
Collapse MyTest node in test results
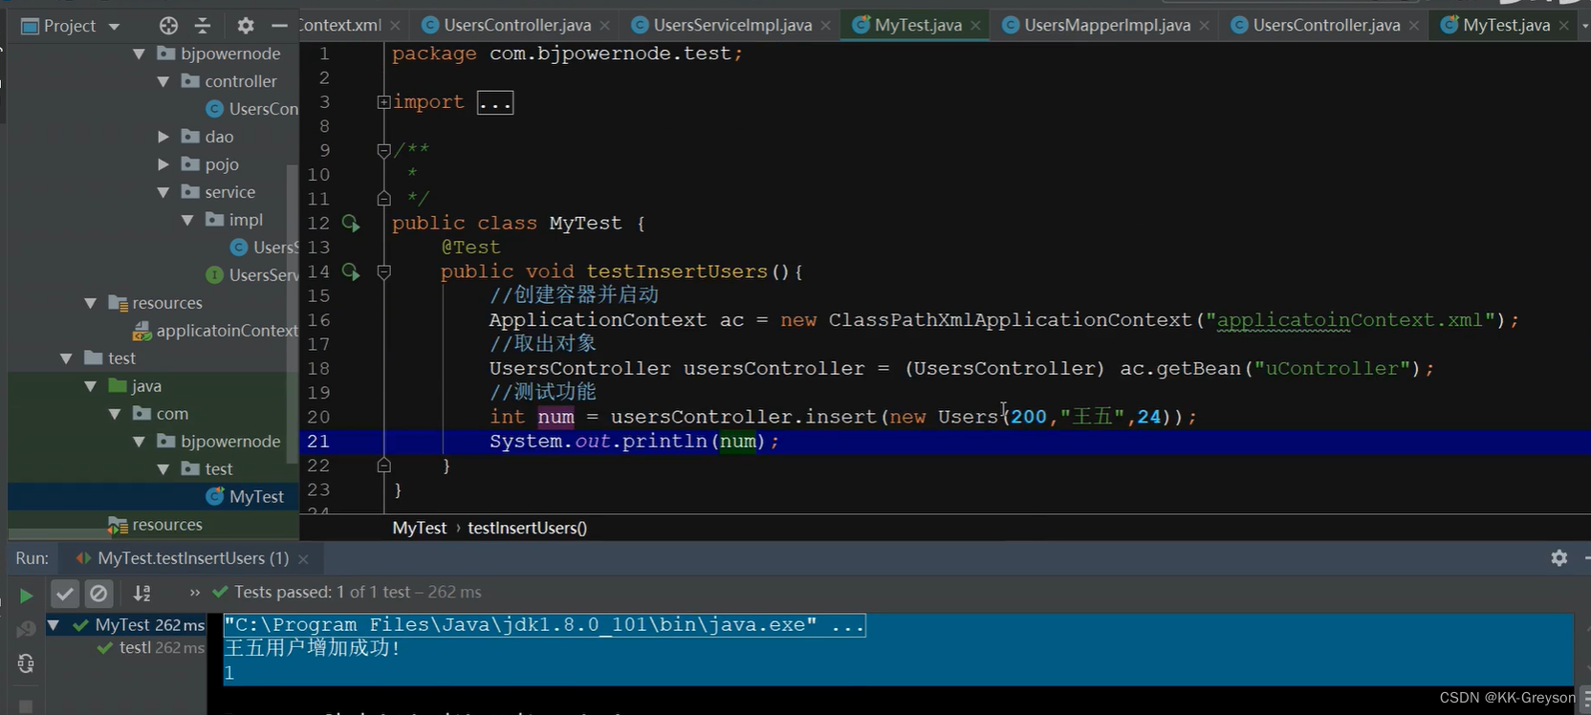point(54,626)
